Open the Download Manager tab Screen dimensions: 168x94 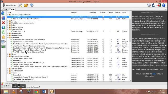10,83
